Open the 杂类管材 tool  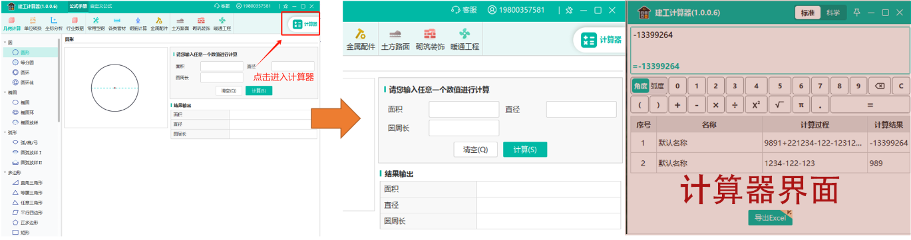(x=117, y=23)
